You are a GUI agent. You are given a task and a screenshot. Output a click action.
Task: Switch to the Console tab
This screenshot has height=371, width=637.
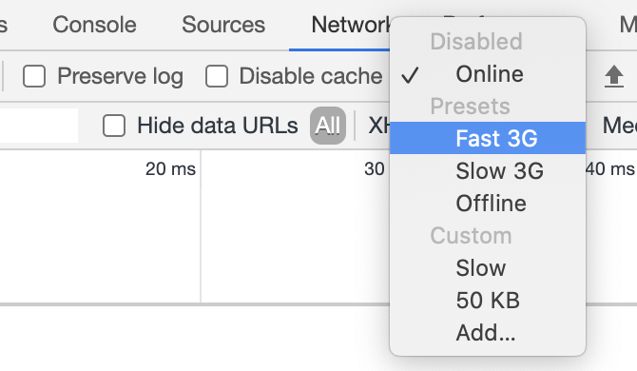94,25
